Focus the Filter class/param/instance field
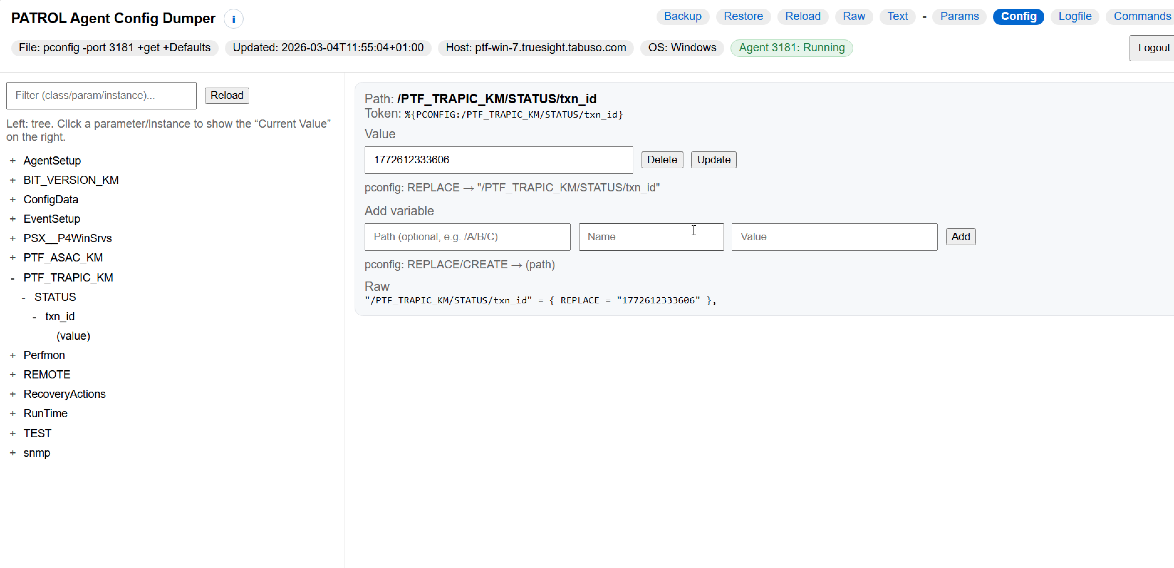Screen dimensions: 1174x568 pos(101,96)
